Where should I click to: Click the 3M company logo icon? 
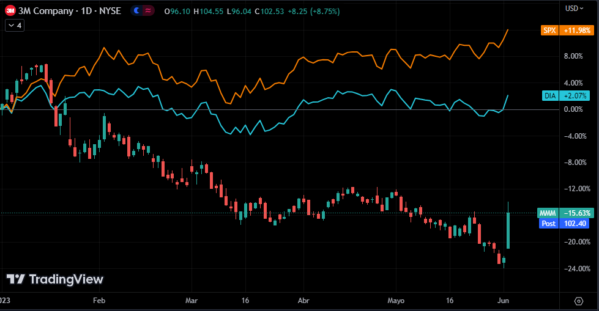(10, 10)
